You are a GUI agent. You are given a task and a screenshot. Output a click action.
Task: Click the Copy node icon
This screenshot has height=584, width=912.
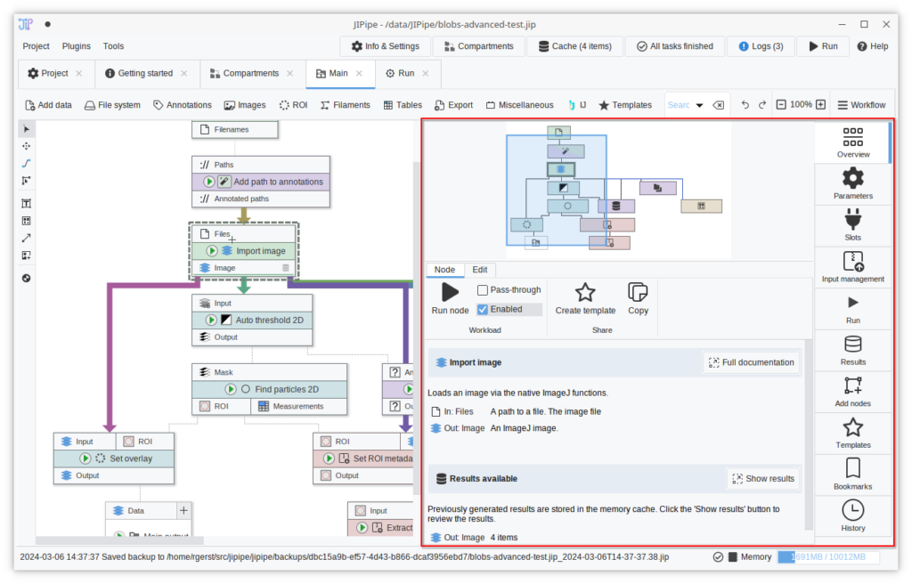click(638, 292)
